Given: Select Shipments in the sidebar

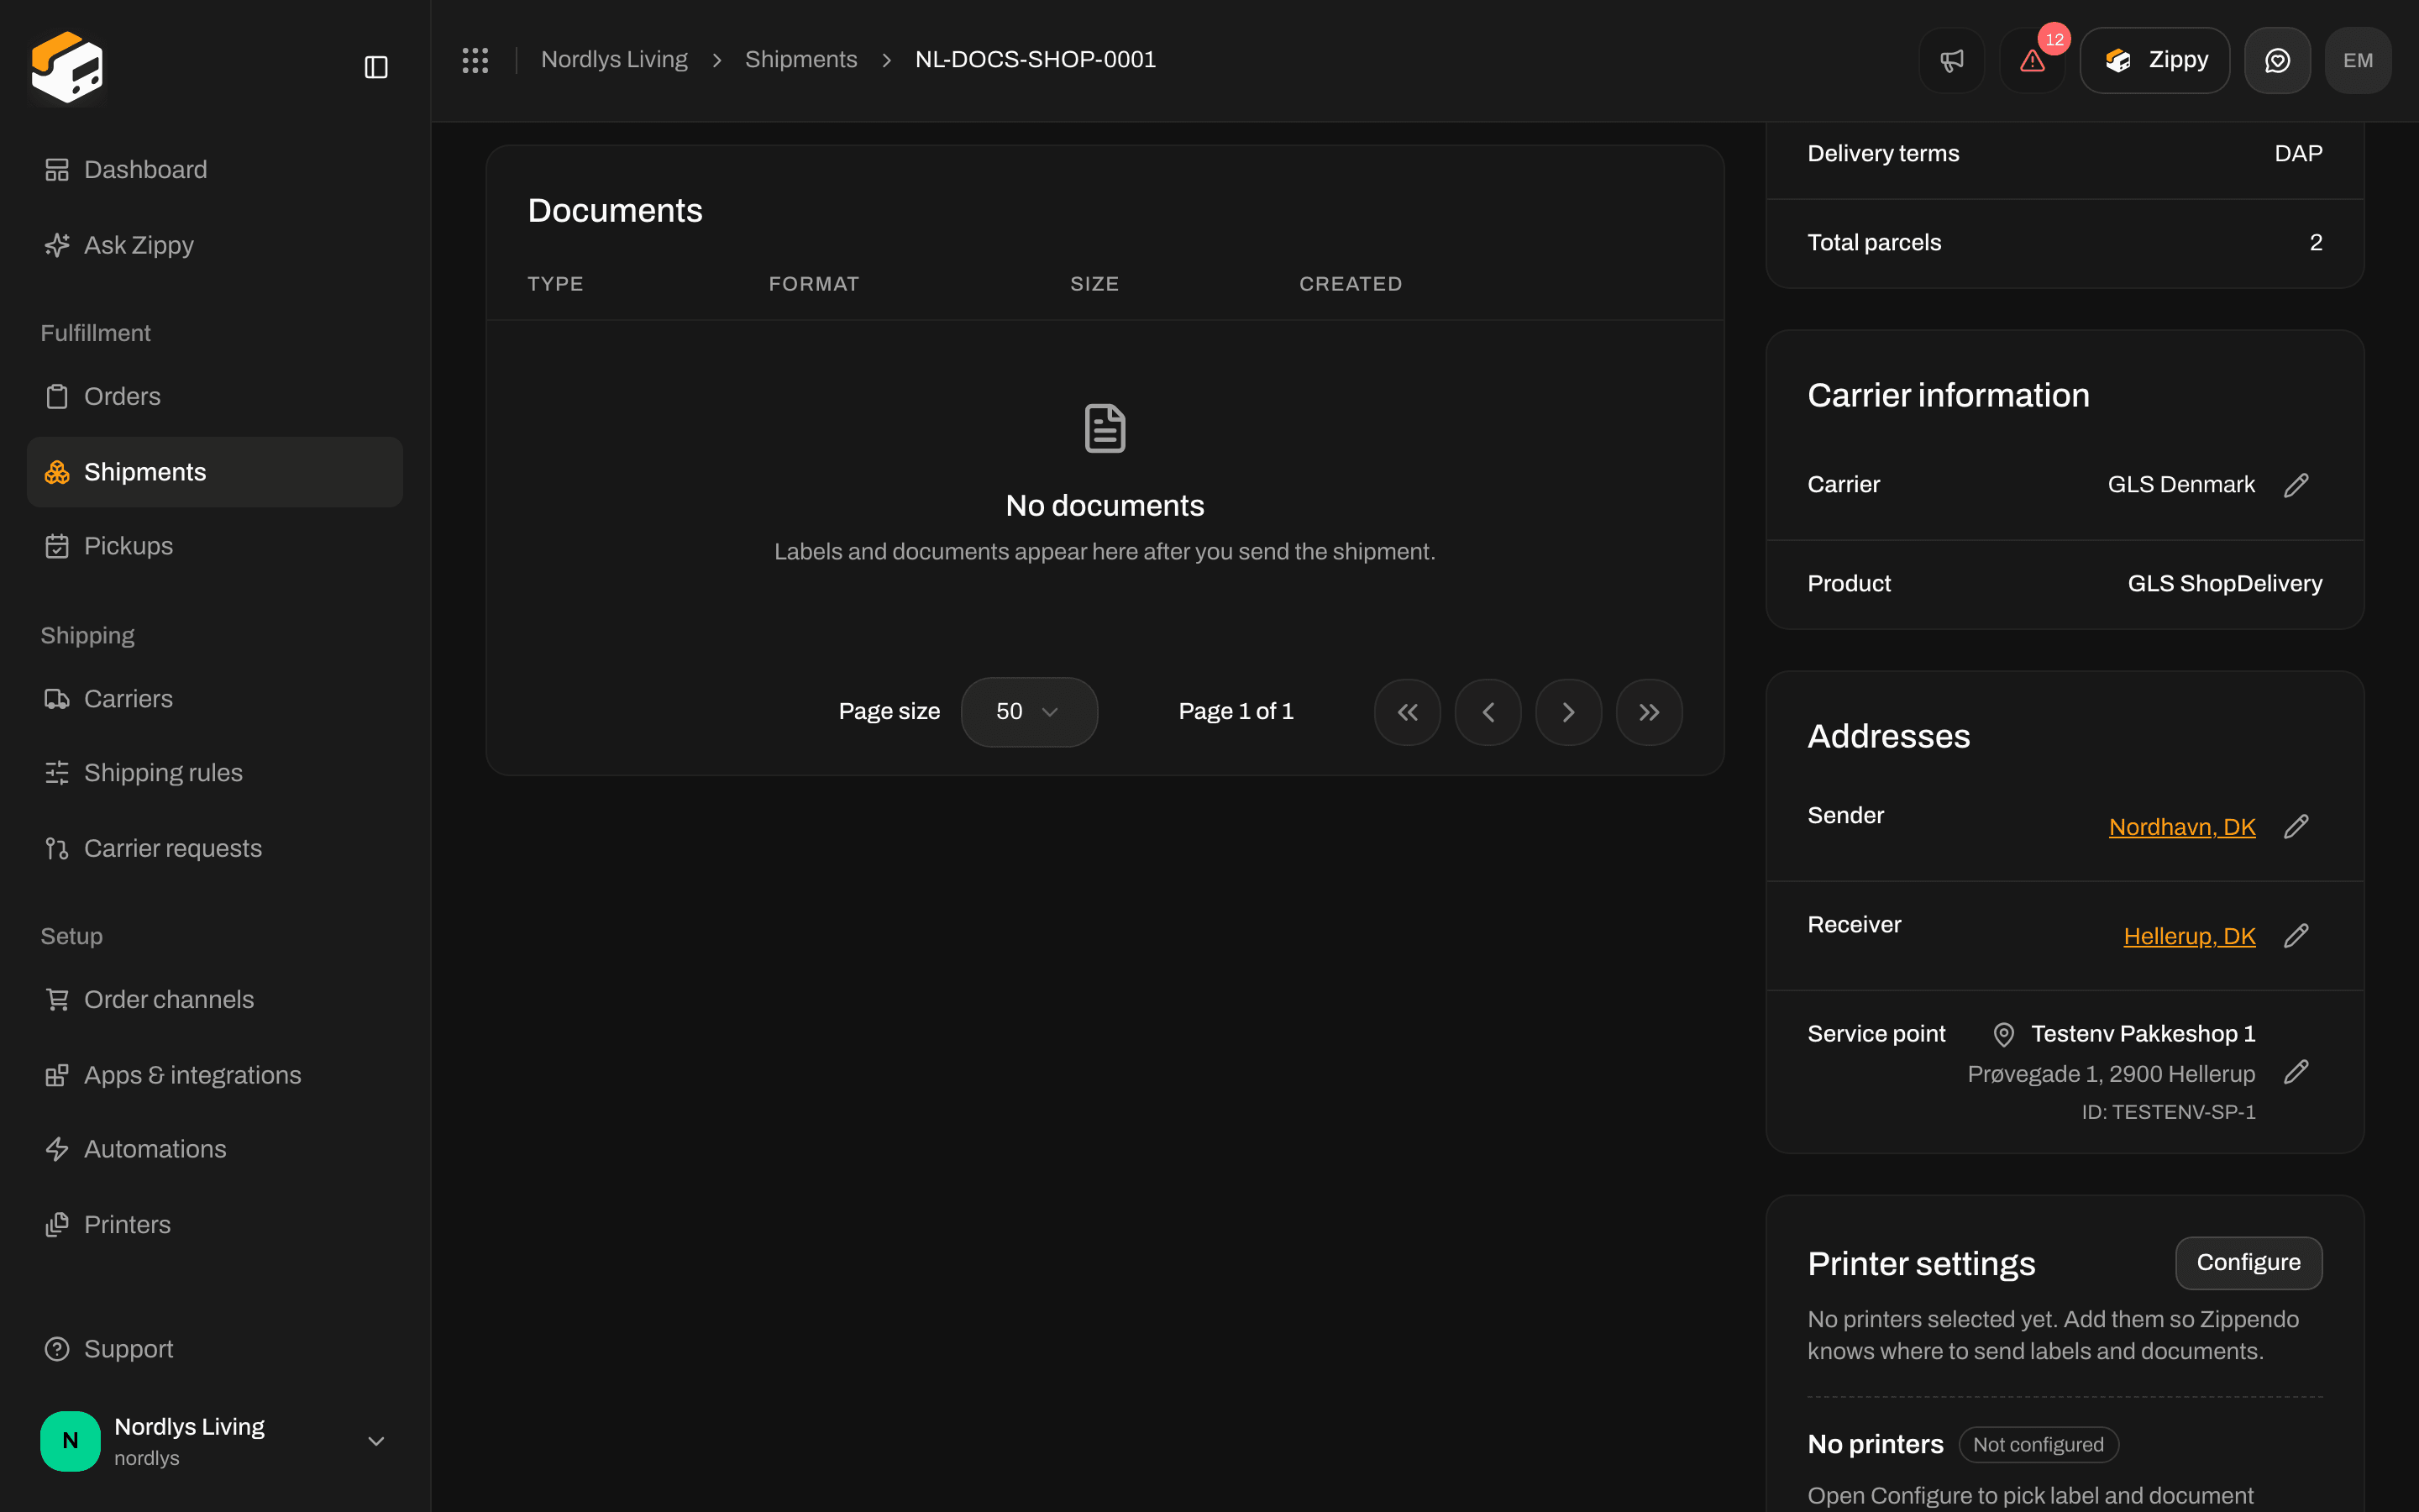Looking at the screenshot, I should [x=215, y=472].
